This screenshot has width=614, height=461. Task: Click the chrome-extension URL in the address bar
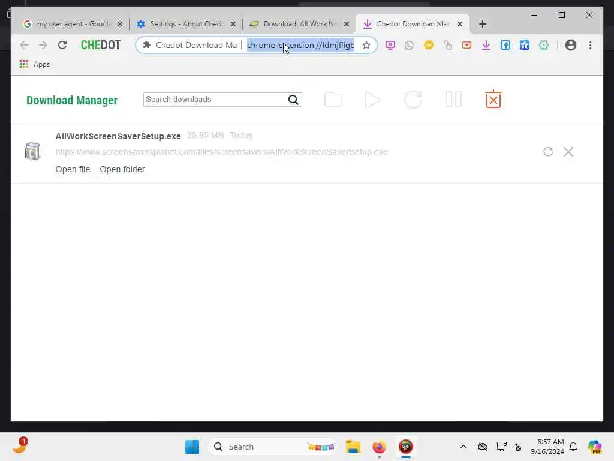coord(300,45)
